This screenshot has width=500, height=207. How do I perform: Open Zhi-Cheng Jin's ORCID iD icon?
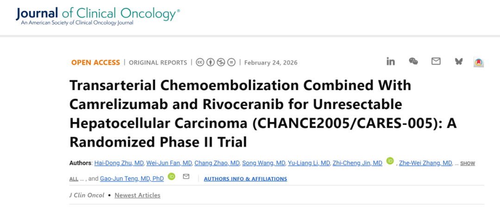(x=390, y=161)
